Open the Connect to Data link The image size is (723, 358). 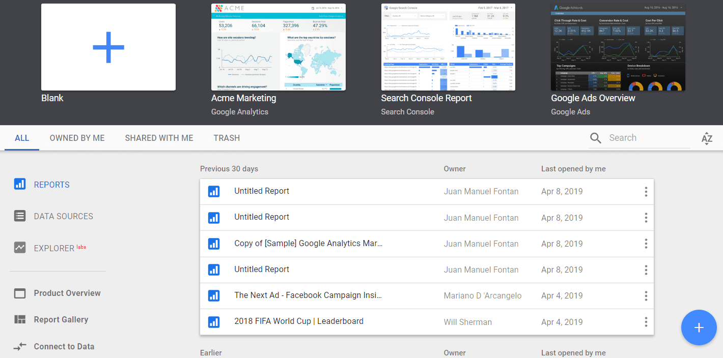(x=64, y=346)
